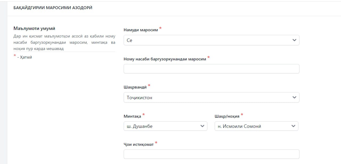Image resolution: width=341 pixels, height=164 pixels.
Task: Click the Ному насаби баргузоркунандаи маросим label
Action: click(x=165, y=59)
